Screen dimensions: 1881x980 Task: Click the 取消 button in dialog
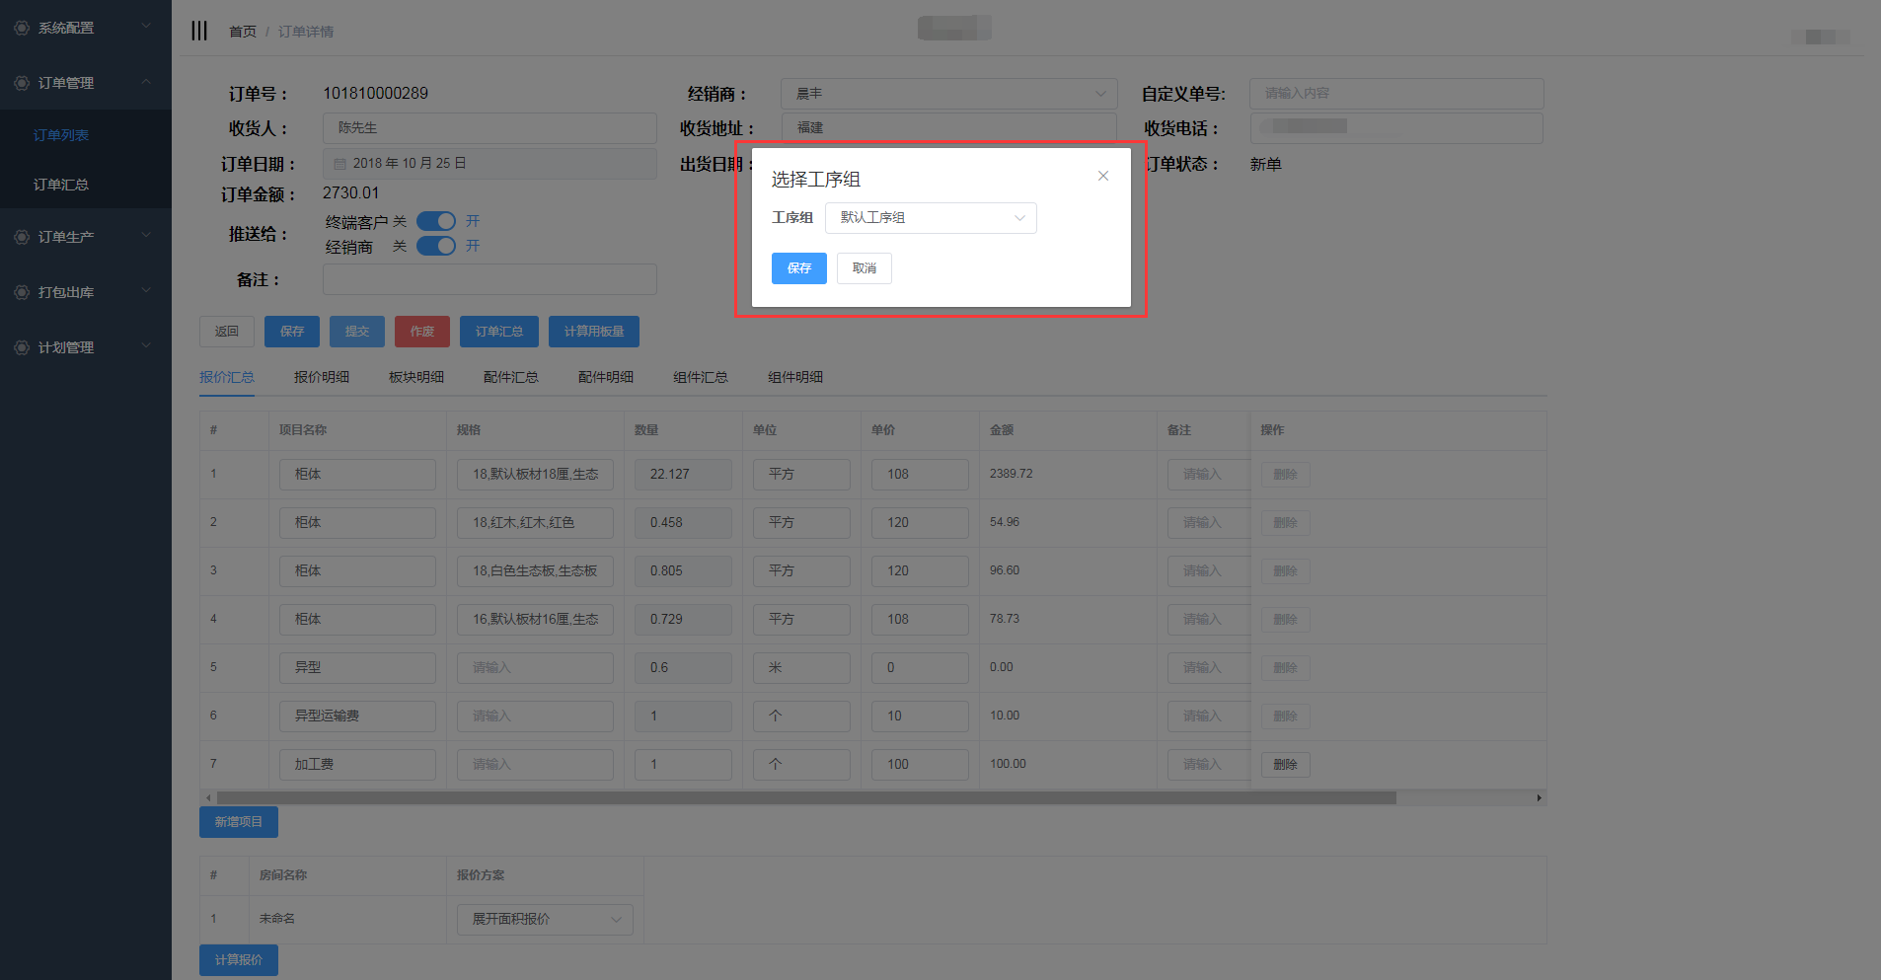pyautogui.click(x=864, y=268)
